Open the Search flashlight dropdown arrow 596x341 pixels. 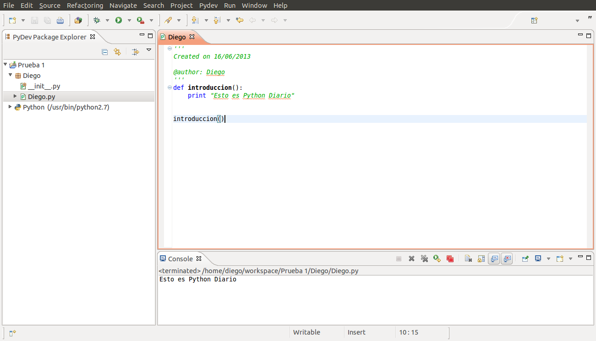(179, 20)
